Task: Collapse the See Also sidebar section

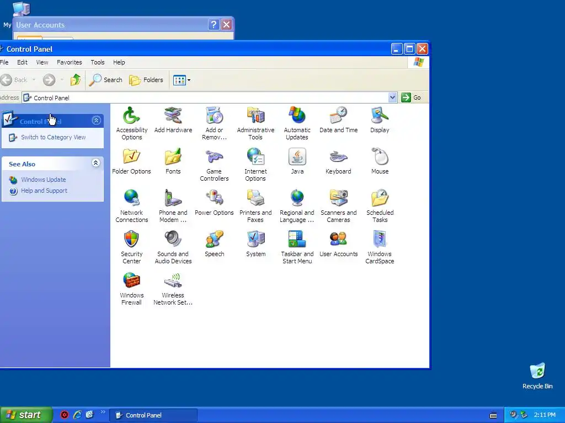Action: click(96, 163)
